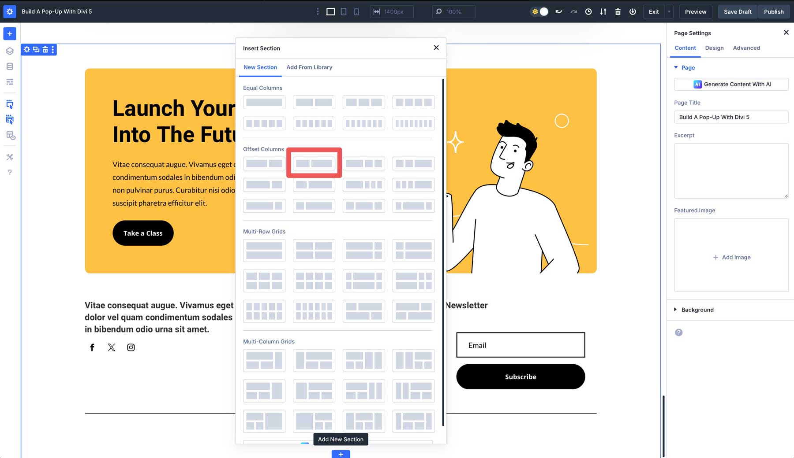
Task: Undo the last change with the arrow icon
Action: (559, 12)
